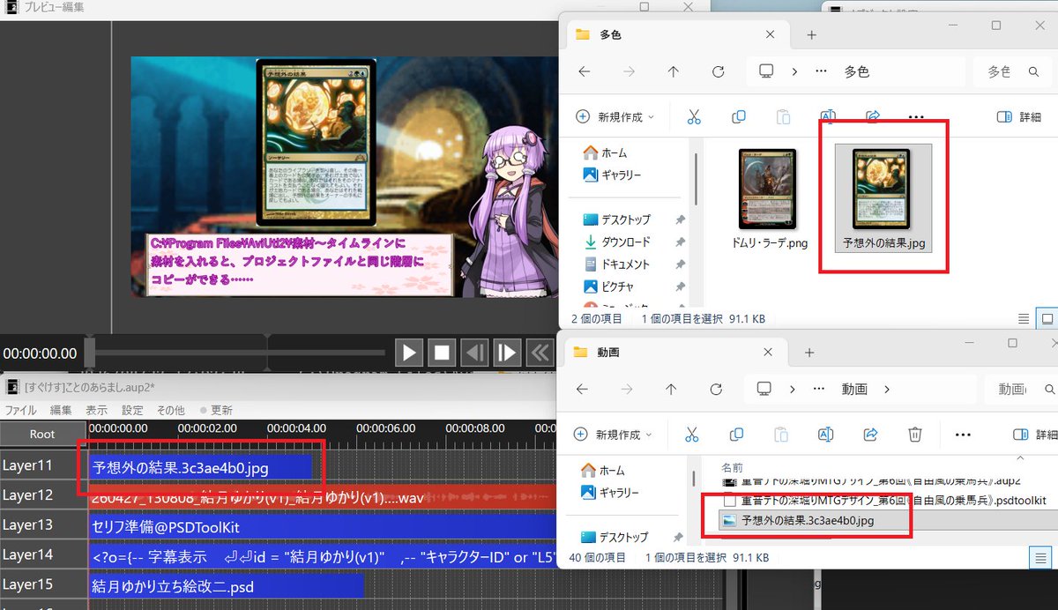Stop preview playback
This screenshot has height=610, width=1058.
442,353
